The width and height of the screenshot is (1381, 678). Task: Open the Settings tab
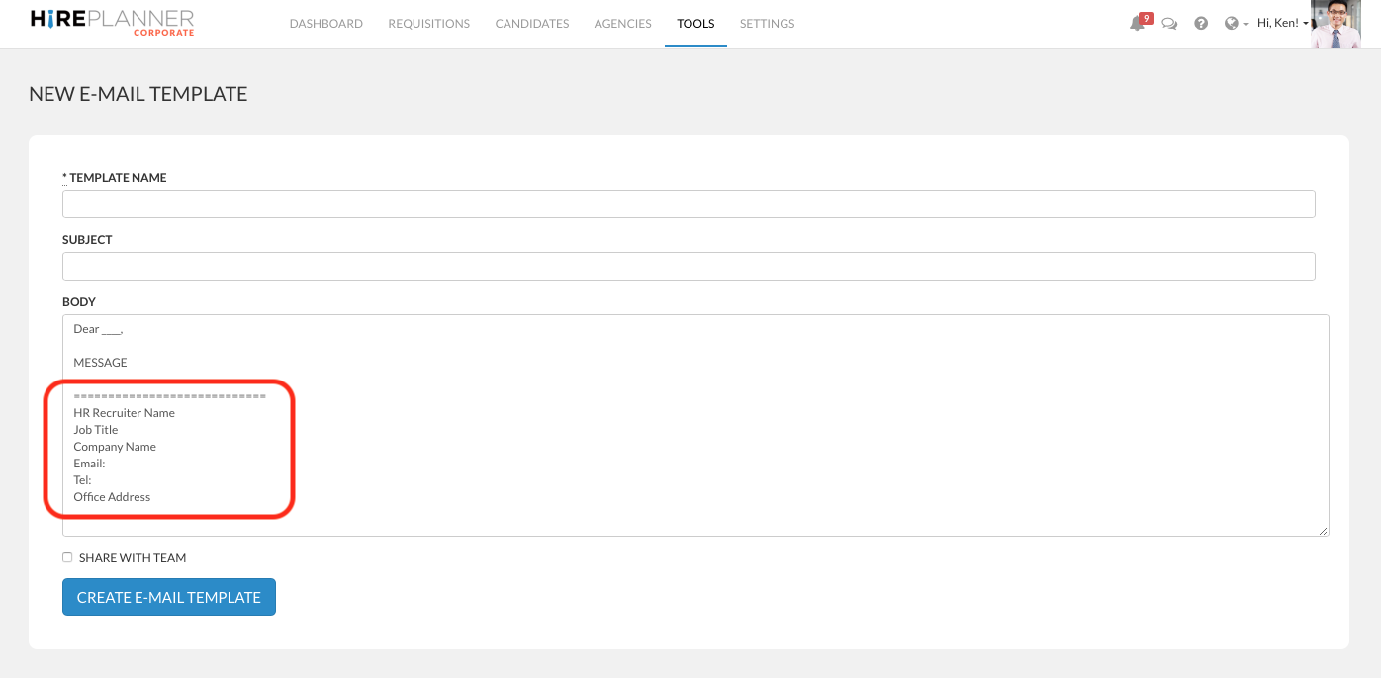767,24
